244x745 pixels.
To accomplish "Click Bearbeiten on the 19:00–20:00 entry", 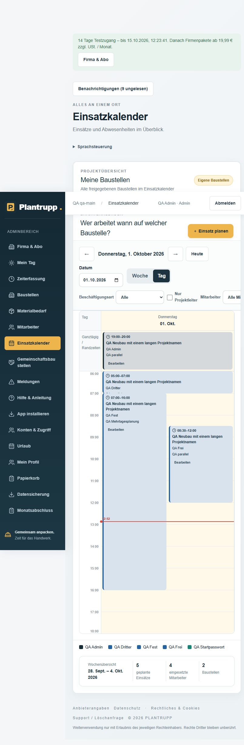I will pyautogui.click(x=116, y=364).
